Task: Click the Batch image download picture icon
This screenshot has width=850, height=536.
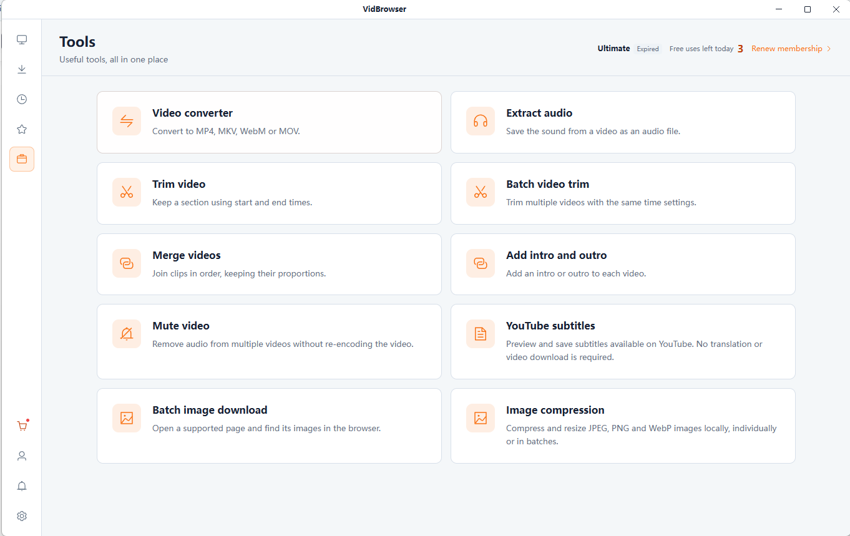Action: pos(127,418)
